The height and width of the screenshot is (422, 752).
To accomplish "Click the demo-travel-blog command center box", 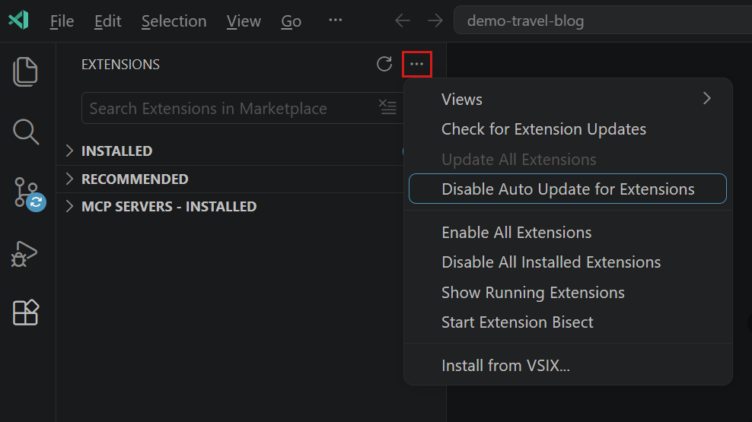I will click(x=603, y=21).
